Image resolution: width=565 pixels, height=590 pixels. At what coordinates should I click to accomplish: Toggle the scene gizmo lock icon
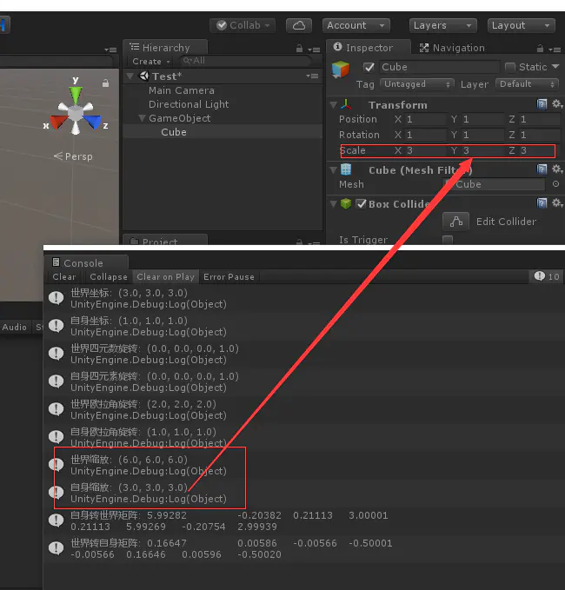pyautogui.click(x=106, y=83)
